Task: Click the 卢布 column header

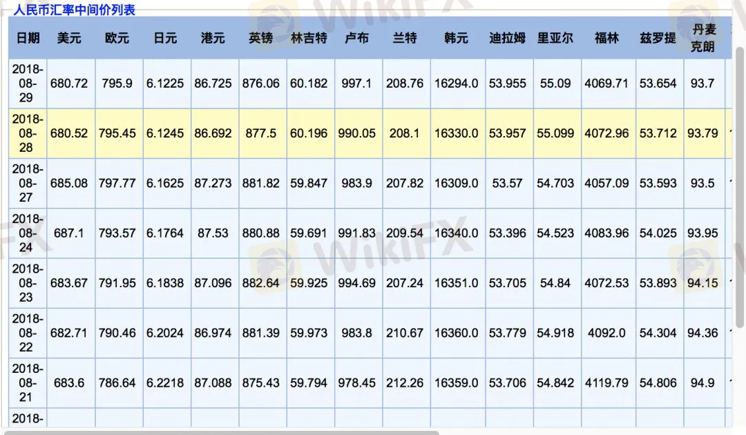Action: (x=357, y=38)
